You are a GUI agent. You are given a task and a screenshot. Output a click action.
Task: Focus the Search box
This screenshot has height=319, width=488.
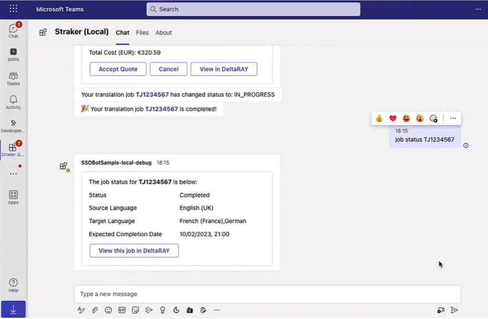click(x=253, y=9)
